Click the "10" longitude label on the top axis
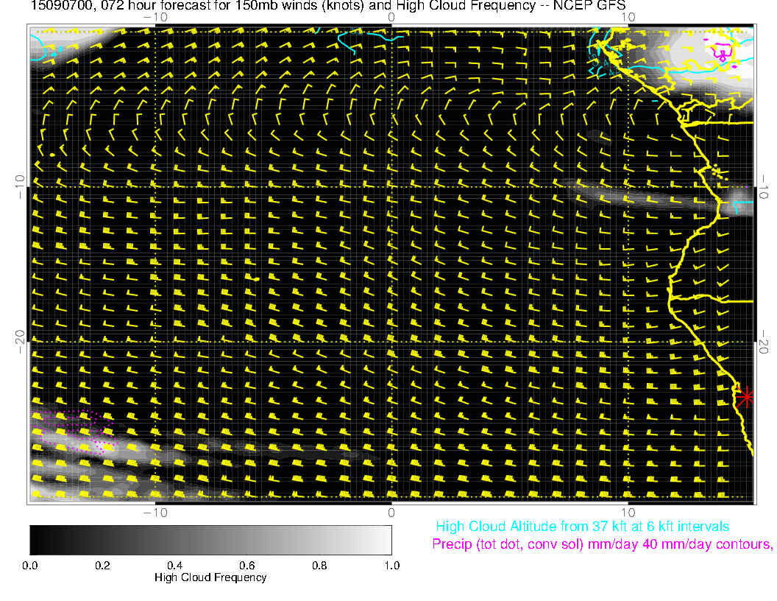Screen dimensions: 777x601 coord(628,16)
